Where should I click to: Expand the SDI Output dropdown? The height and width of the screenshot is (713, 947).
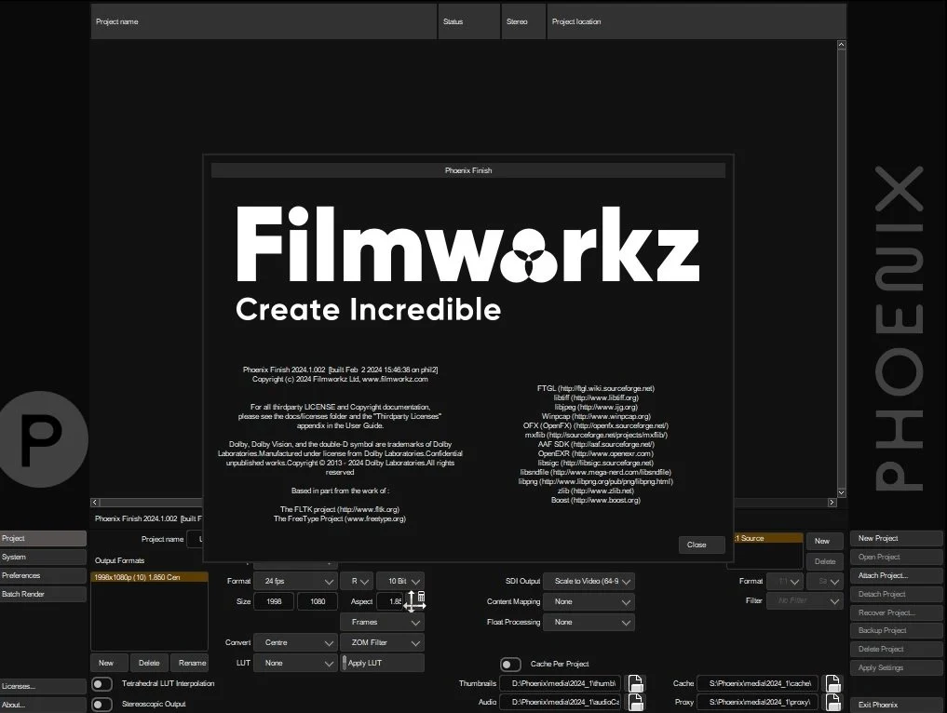pyautogui.click(x=588, y=581)
